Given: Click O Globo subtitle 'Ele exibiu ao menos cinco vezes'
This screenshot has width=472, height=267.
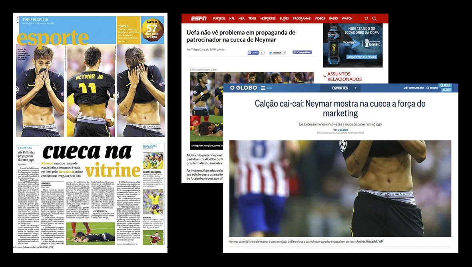Looking at the screenshot, I should [340, 124].
